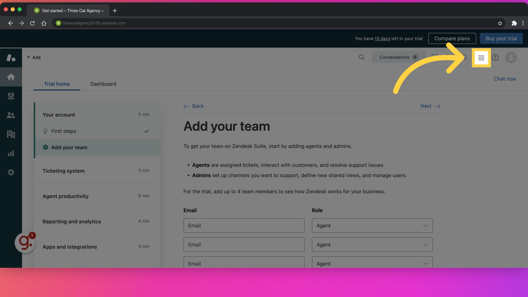Viewport: 528px width, 297px height.
Task: Click the Compare plans button
Action: (452, 38)
